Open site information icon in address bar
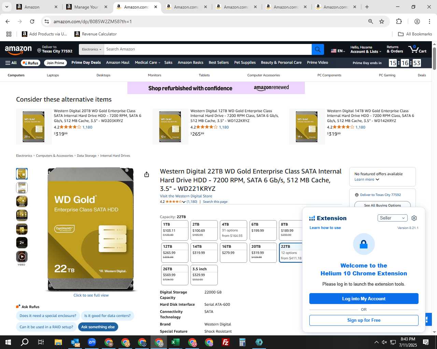Viewport: 437px width, 349px height. click(47, 21)
